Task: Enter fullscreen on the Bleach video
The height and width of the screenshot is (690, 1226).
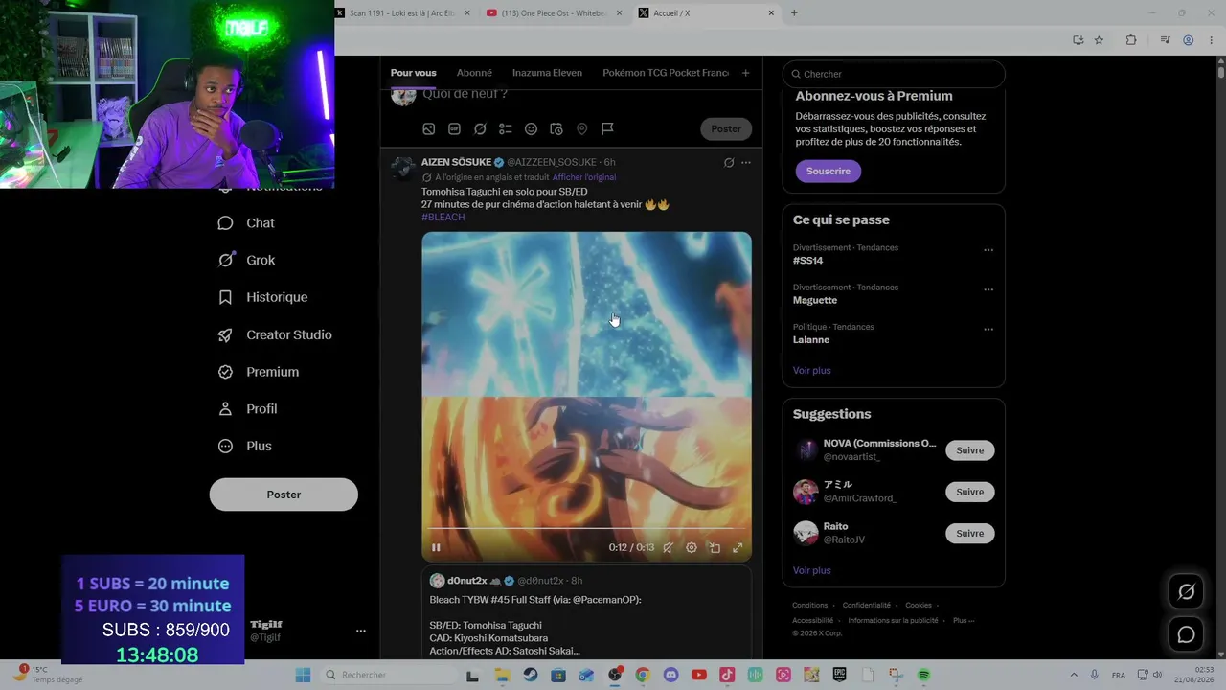Action: 738,548
